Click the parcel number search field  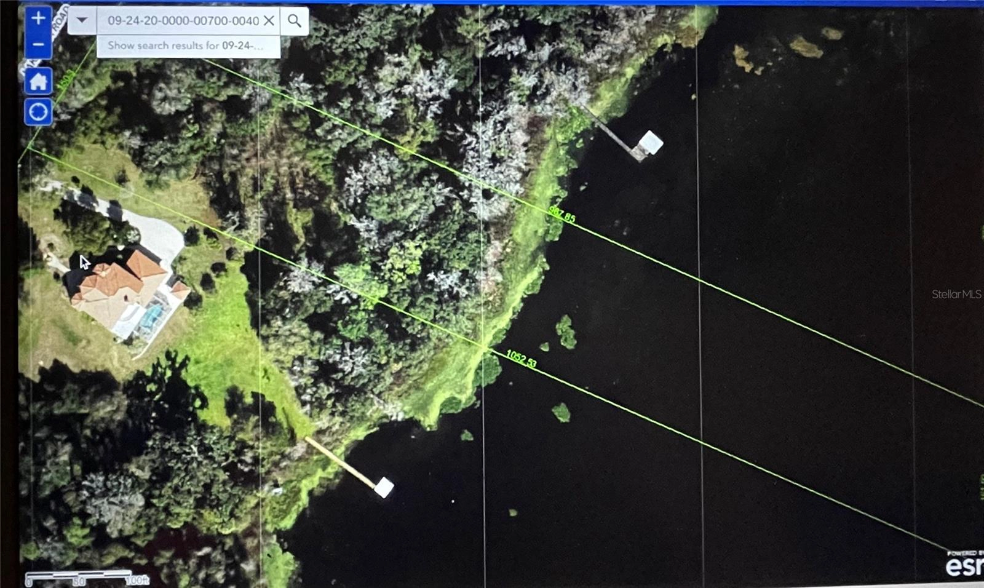182,21
